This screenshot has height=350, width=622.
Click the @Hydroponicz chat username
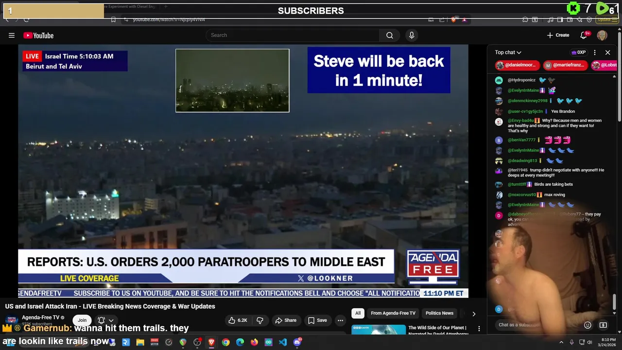tap(521, 80)
